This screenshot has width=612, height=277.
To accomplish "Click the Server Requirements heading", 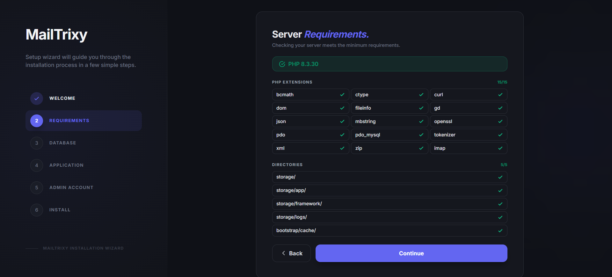I will pos(320,34).
